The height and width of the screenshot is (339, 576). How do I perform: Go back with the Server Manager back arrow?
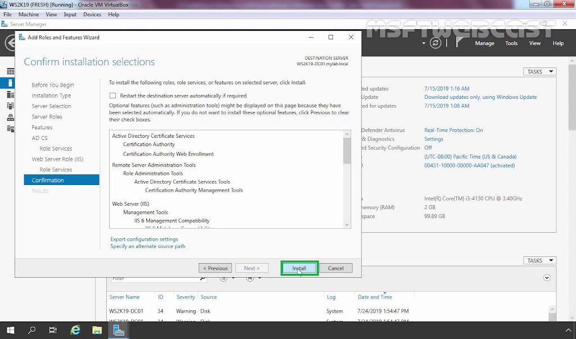10,43
